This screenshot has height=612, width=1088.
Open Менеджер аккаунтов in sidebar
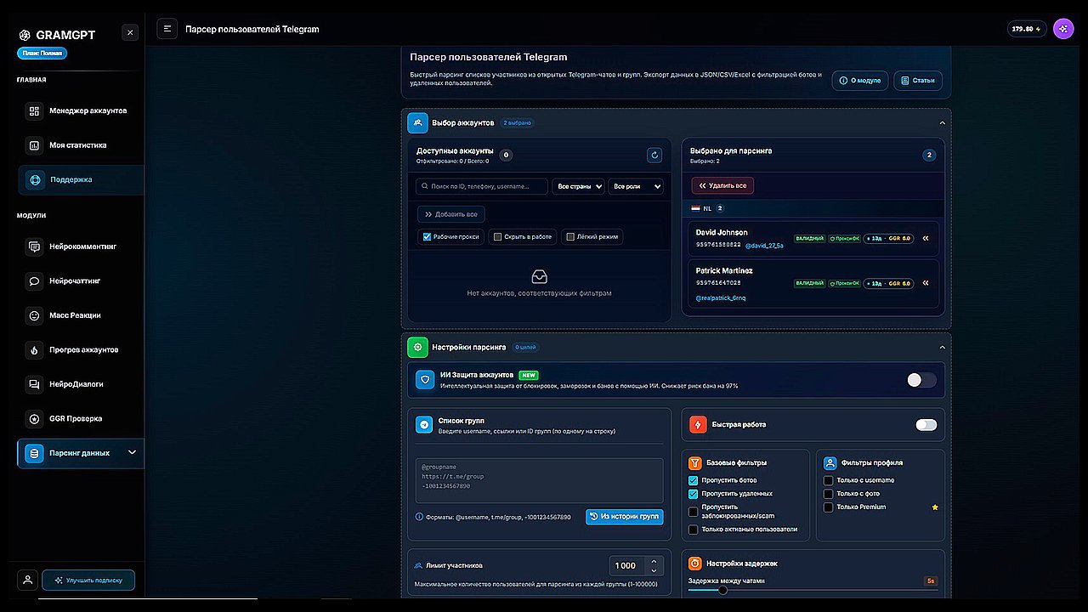(x=81, y=110)
